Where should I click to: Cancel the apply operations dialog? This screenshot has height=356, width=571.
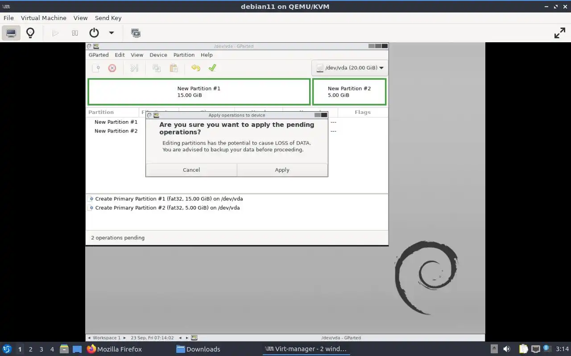coord(191,170)
